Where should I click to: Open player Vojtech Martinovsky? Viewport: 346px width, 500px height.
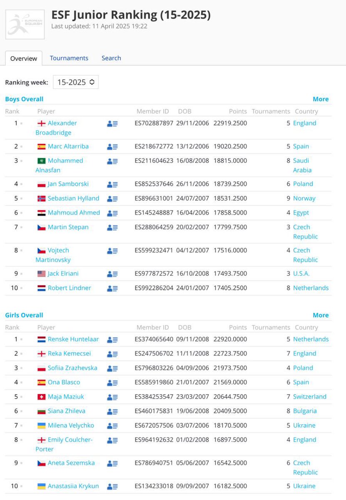click(53, 255)
